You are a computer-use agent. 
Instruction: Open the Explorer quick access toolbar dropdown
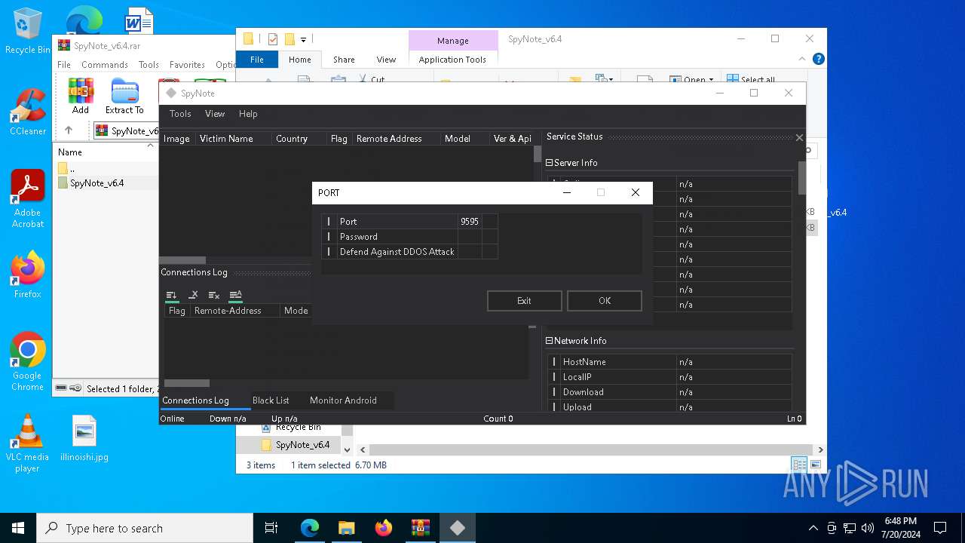point(303,39)
